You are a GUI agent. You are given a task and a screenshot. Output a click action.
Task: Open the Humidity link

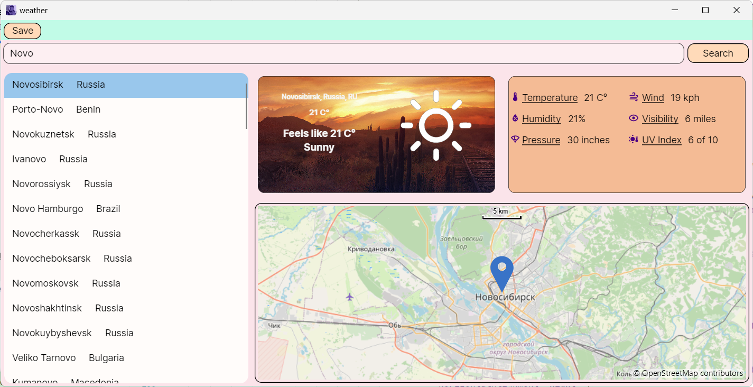[541, 119]
